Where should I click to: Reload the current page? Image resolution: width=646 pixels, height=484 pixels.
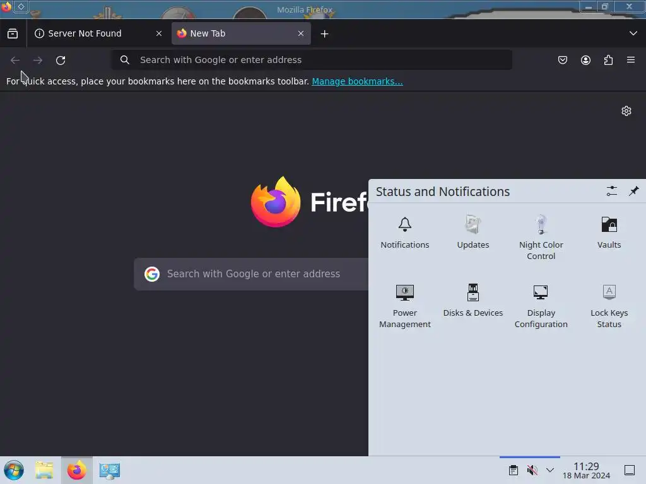(61, 60)
